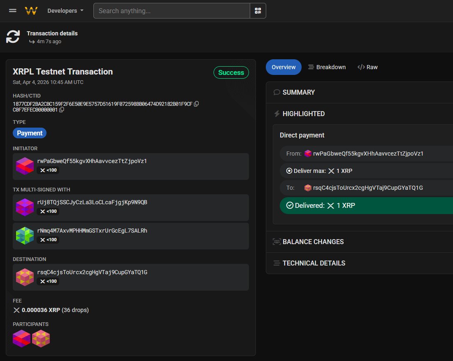Click the destination's <100 balance badge
Viewport: 453px width, 361px height.
click(48, 281)
